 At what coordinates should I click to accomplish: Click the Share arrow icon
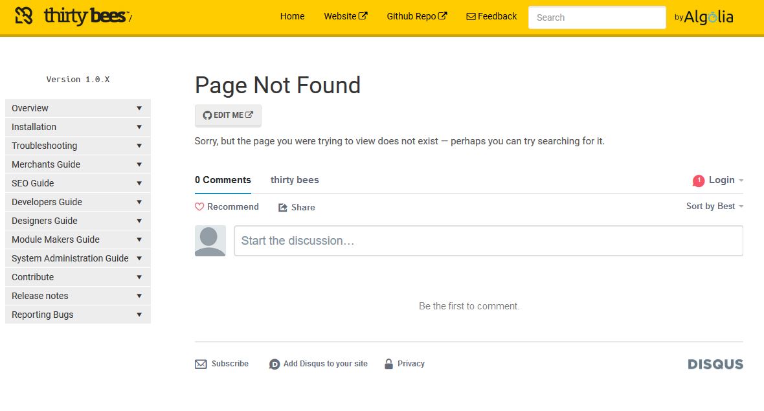(x=283, y=208)
